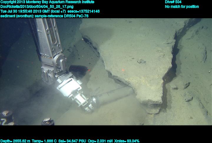Select the Depth reading of 2655.82 m
This screenshot has width=212, height=143.
point(15,141)
